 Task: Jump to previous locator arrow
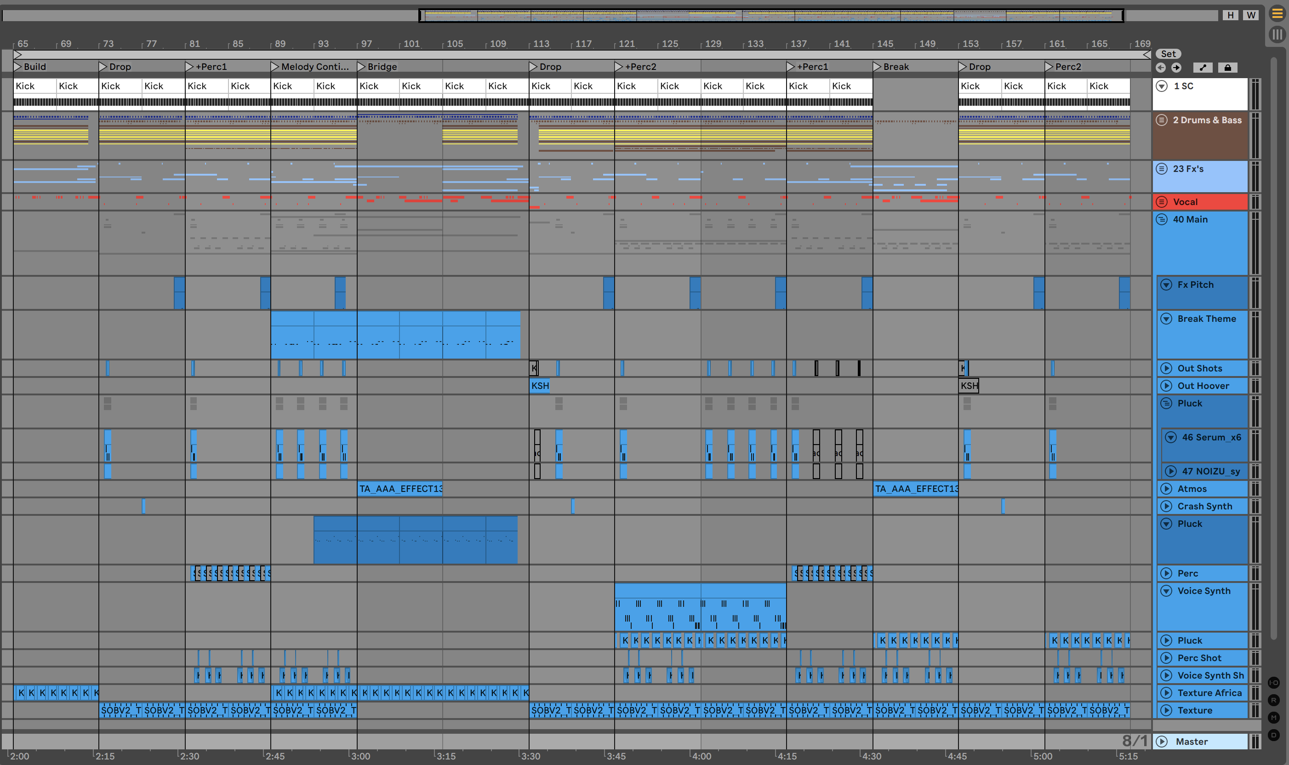[x=1161, y=68]
